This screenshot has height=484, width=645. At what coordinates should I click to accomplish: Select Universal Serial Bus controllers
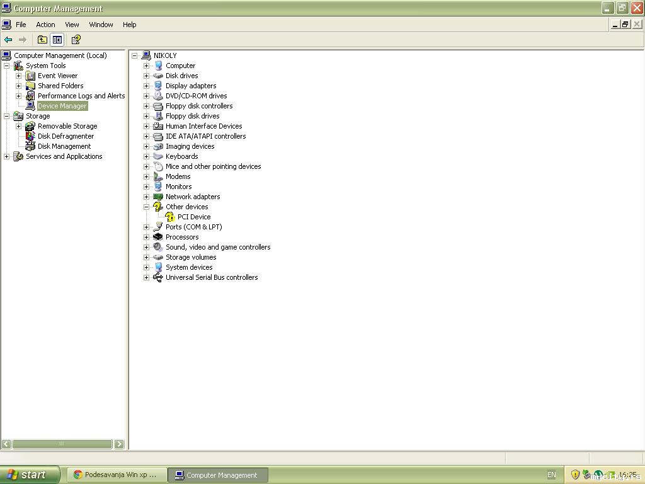pyautogui.click(x=211, y=277)
